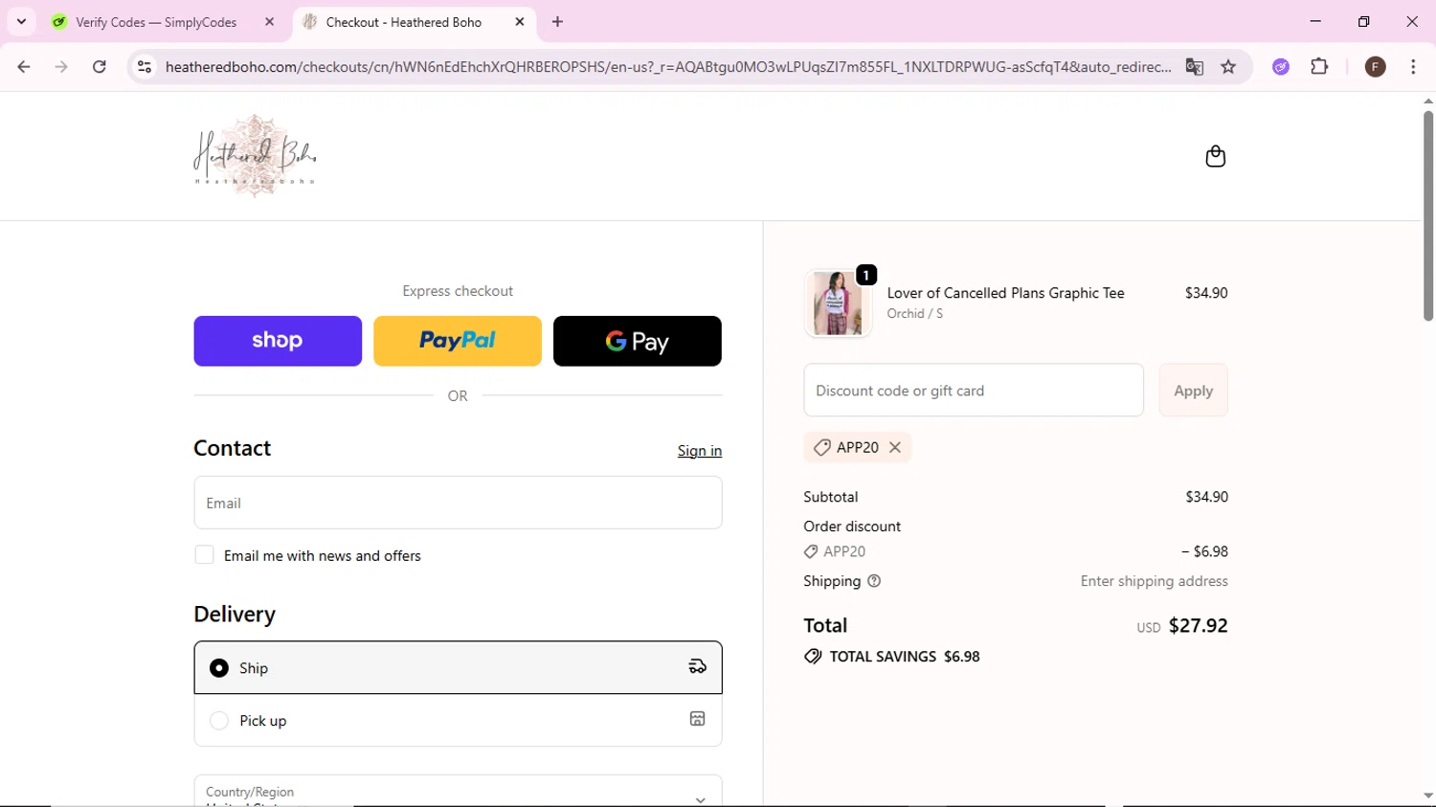The height and width of the screenshot is (807, 1436).
Task: Click the store icon in Pick up row
Action: pos(697,719)
